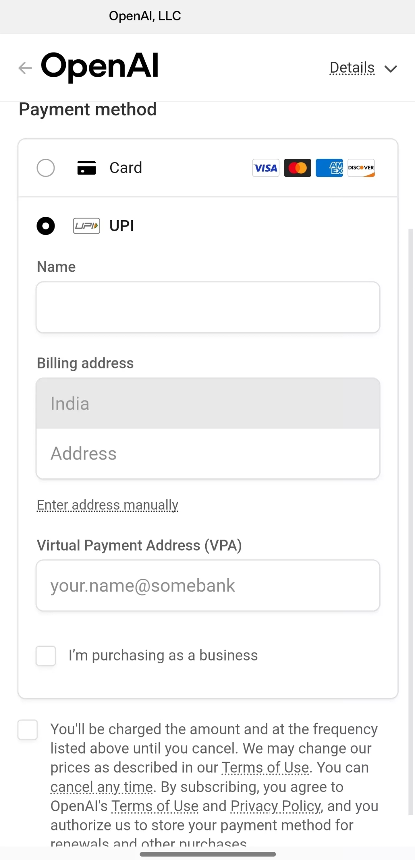Tap the back arrow icon
The height and width of the screenshot is (860, 415).
pyautogui.click(x=25, y=68)
